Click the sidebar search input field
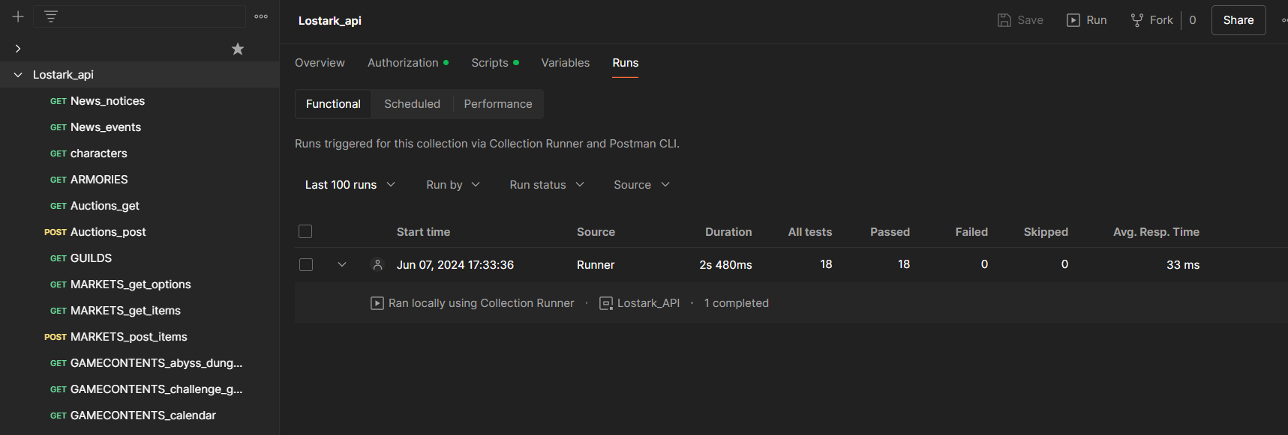Screen dimensions: 1288x435 [140, 16]
